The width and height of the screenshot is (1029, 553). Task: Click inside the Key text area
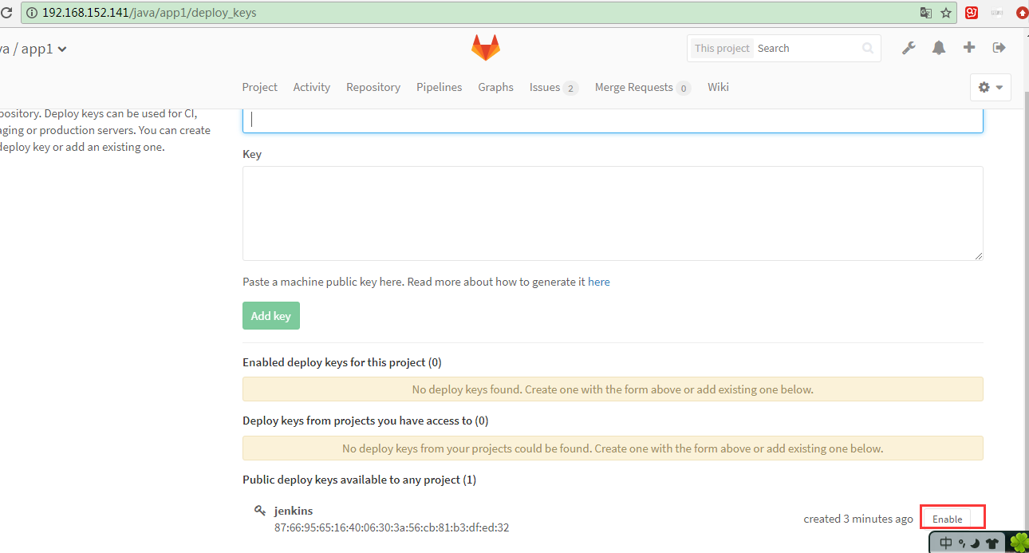(612, 212)
